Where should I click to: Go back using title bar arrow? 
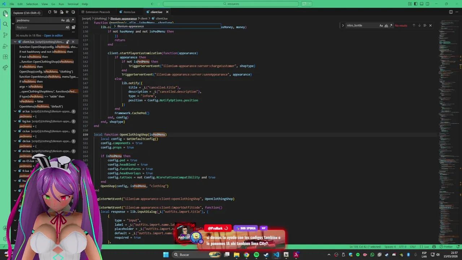point(152,4)
